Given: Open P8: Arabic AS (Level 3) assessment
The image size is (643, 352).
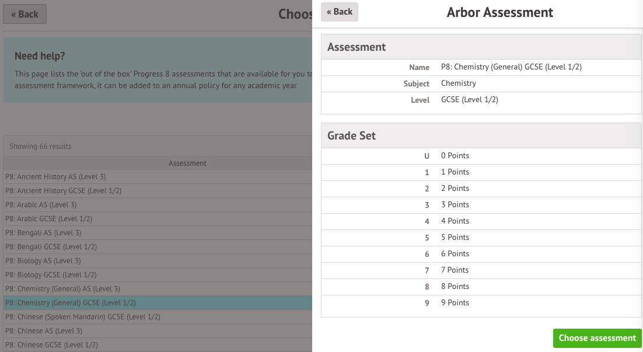Looking at the screenshot, I should point(41,205).
